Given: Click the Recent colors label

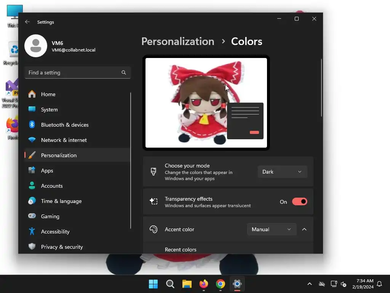Looking at the screenshot, I should [181, 250].
